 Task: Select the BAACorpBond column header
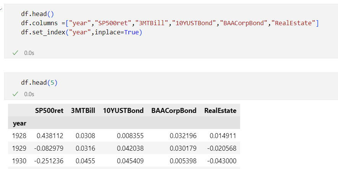(174, 111)
